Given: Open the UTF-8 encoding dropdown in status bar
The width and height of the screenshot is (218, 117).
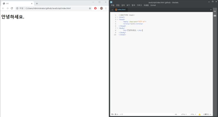Looking at the screenshot, I should [x=184, y=114].
